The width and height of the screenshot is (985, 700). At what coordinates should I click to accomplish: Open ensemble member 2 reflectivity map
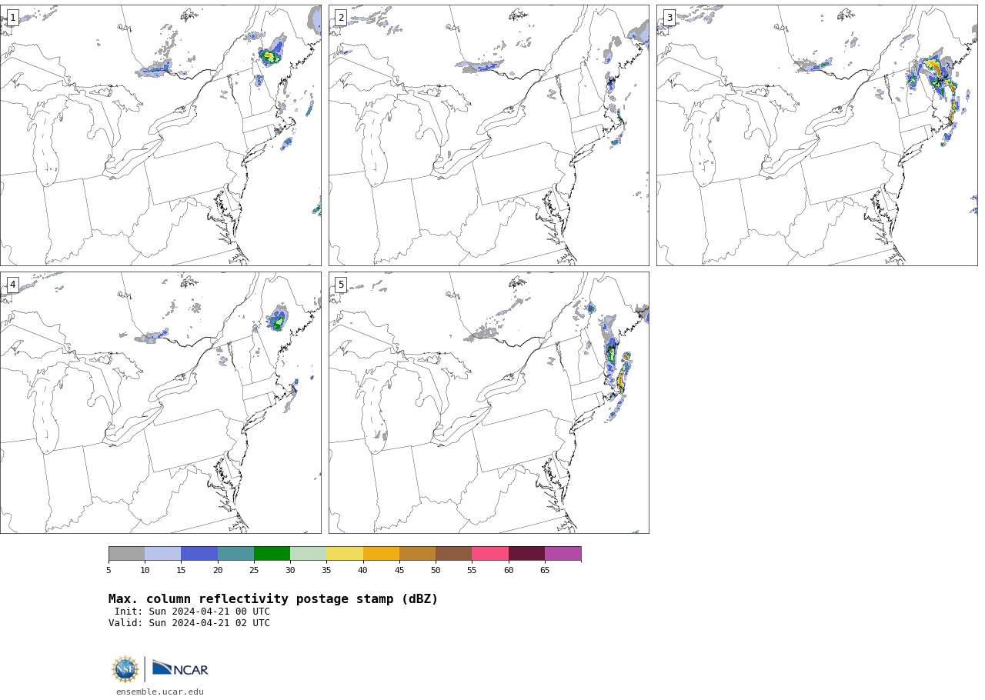[489, 135]
